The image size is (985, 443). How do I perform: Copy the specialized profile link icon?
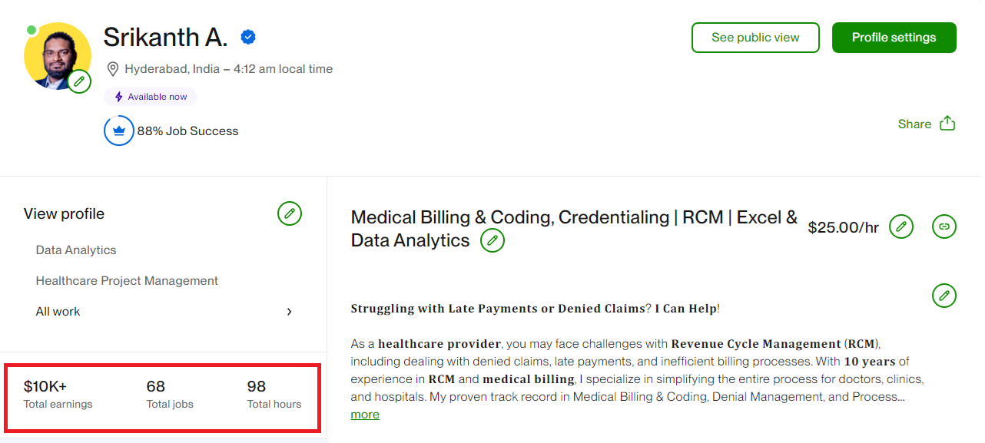(944, 226)
